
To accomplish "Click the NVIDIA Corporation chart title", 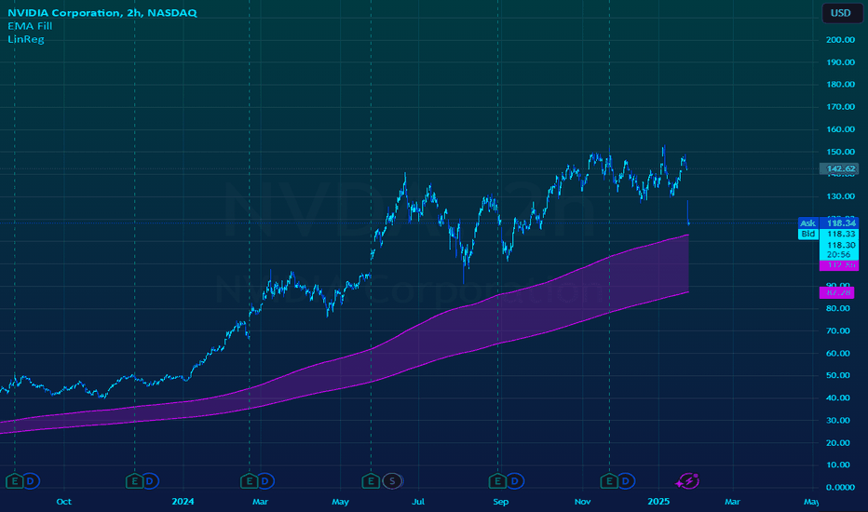I will tap(102, 13).
